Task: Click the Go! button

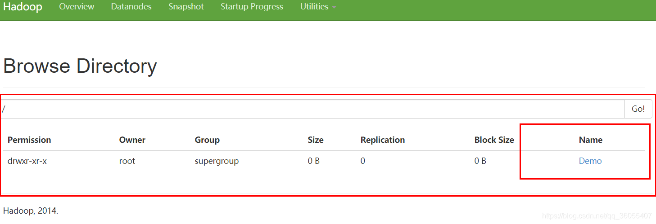Action: pyautogui.click(x=638, y=109)
